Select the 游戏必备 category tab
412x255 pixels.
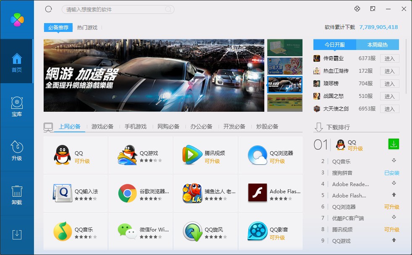(102, 126)
